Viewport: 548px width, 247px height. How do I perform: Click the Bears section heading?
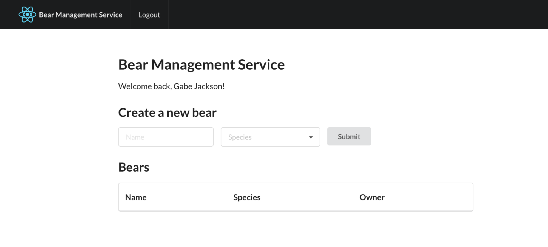tap(134, 167)
